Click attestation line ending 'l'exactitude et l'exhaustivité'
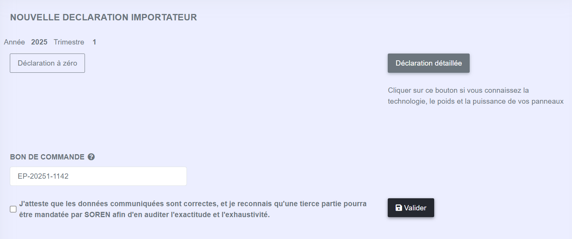 (145, 215)
